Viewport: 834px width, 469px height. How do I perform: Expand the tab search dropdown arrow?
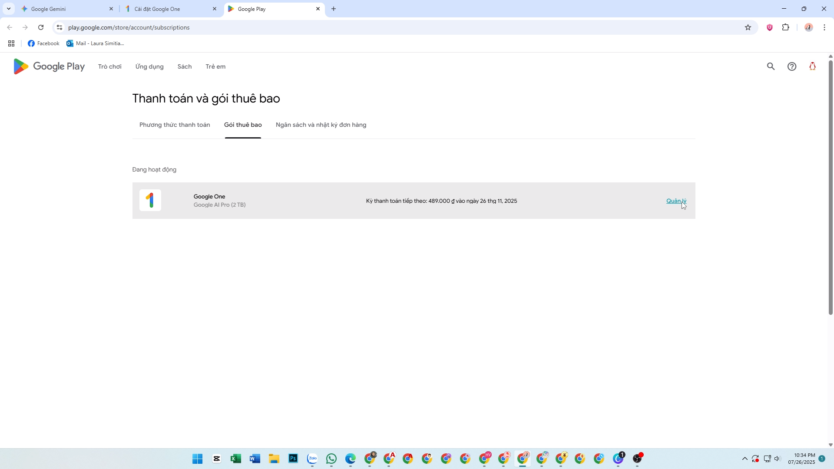coord(8,9)
